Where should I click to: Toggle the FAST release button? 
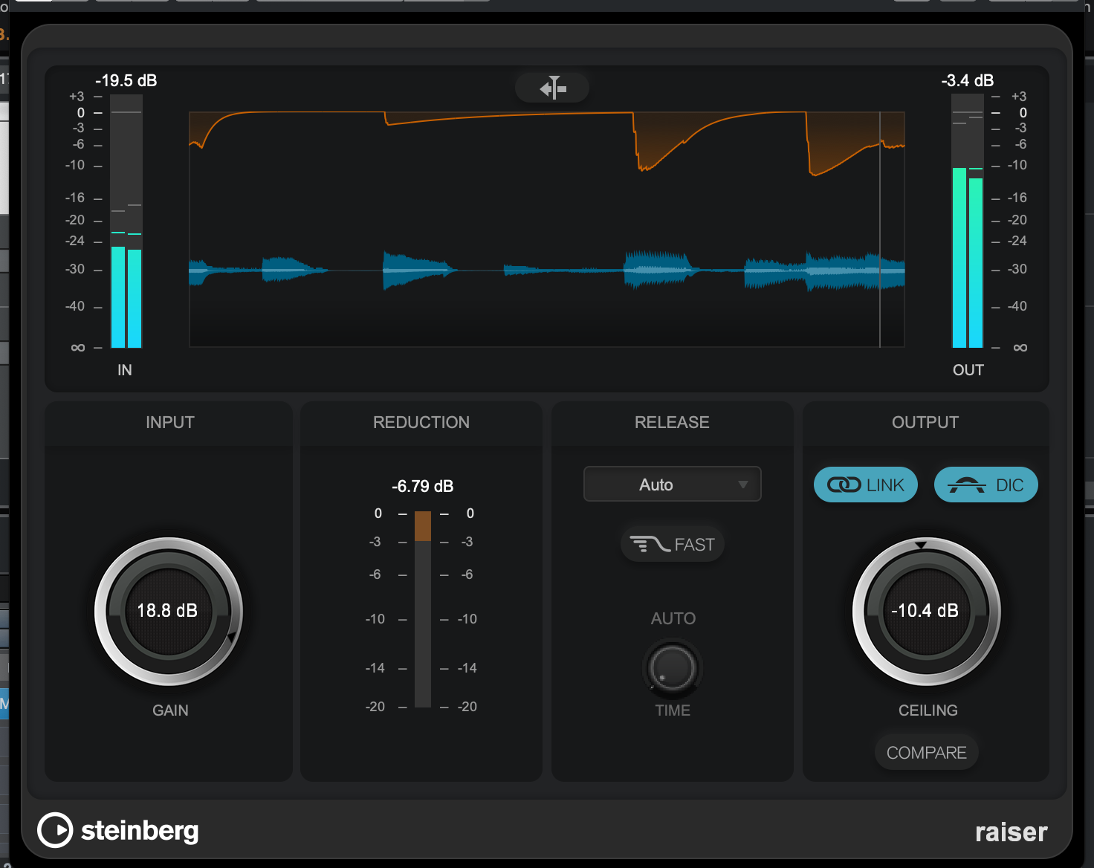(x=672, y=545)
